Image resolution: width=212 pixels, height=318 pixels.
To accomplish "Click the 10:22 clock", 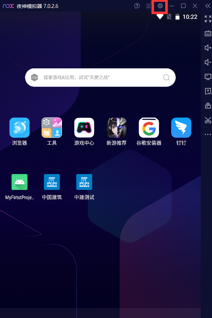I will 190,17.
